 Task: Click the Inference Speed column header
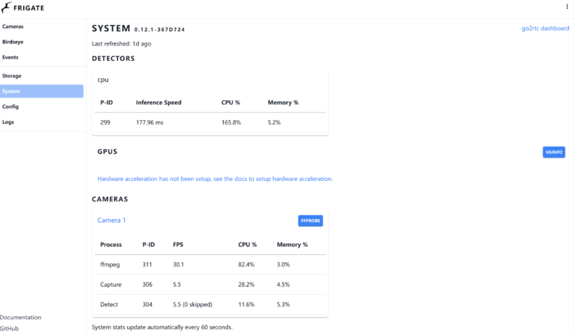158,103
